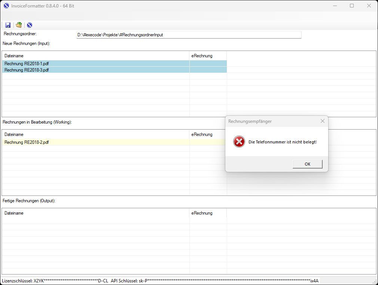Click the Save floppy disk toolbar icon
This screenshot has width=378, height=285.
[x=8, y=25]
